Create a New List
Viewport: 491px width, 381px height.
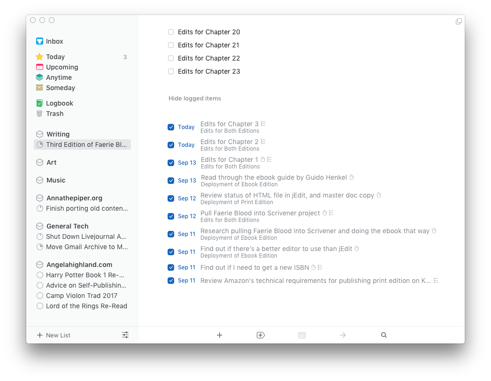54,335
